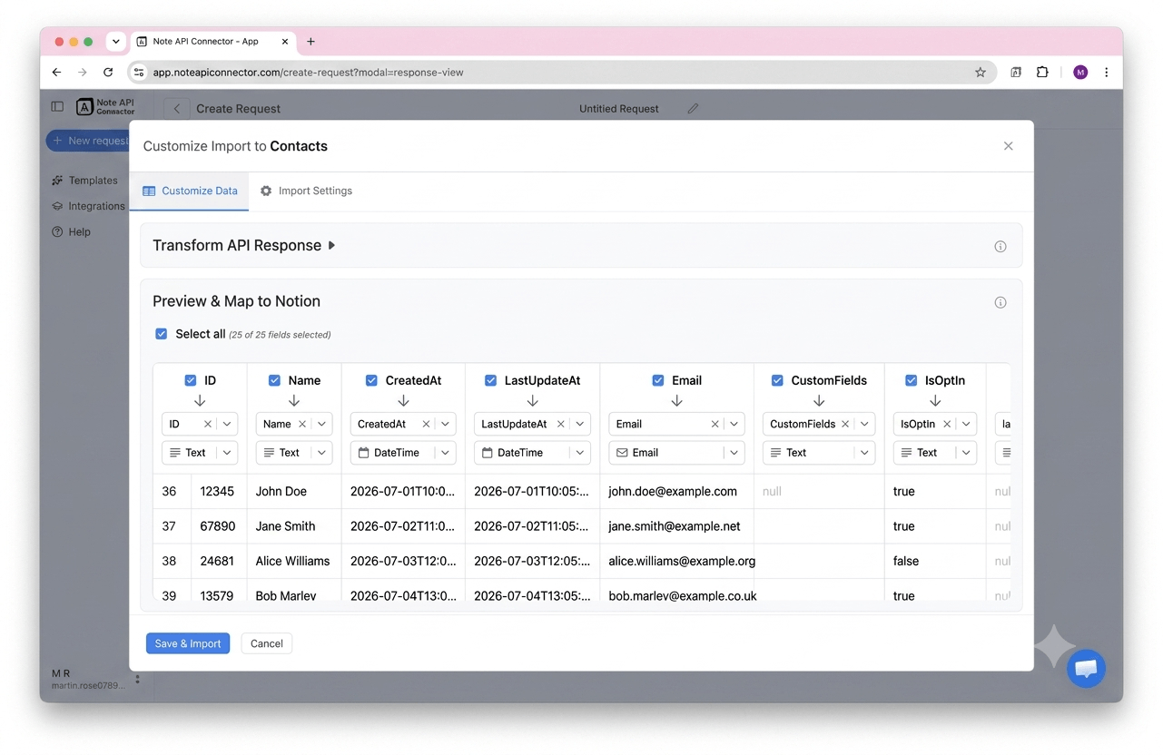The width and height of the screenshot is (1163, 755).
Task: Clear the LastUpdateAt mapping with its X
Action: coord(560,424)
